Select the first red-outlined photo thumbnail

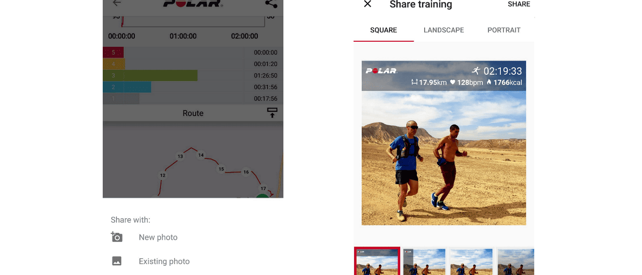pyautogui.click(x=377, y=261)
